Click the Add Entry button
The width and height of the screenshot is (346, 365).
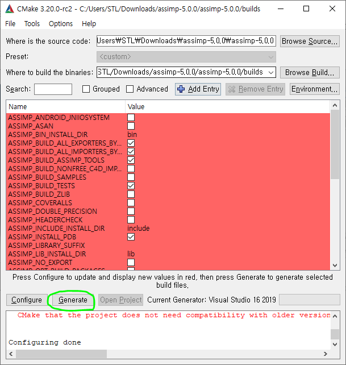[198, 89]
